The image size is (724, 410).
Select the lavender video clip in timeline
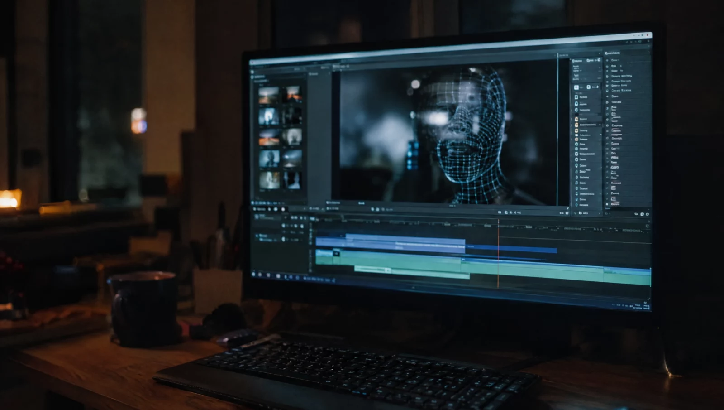coord(390,243)
